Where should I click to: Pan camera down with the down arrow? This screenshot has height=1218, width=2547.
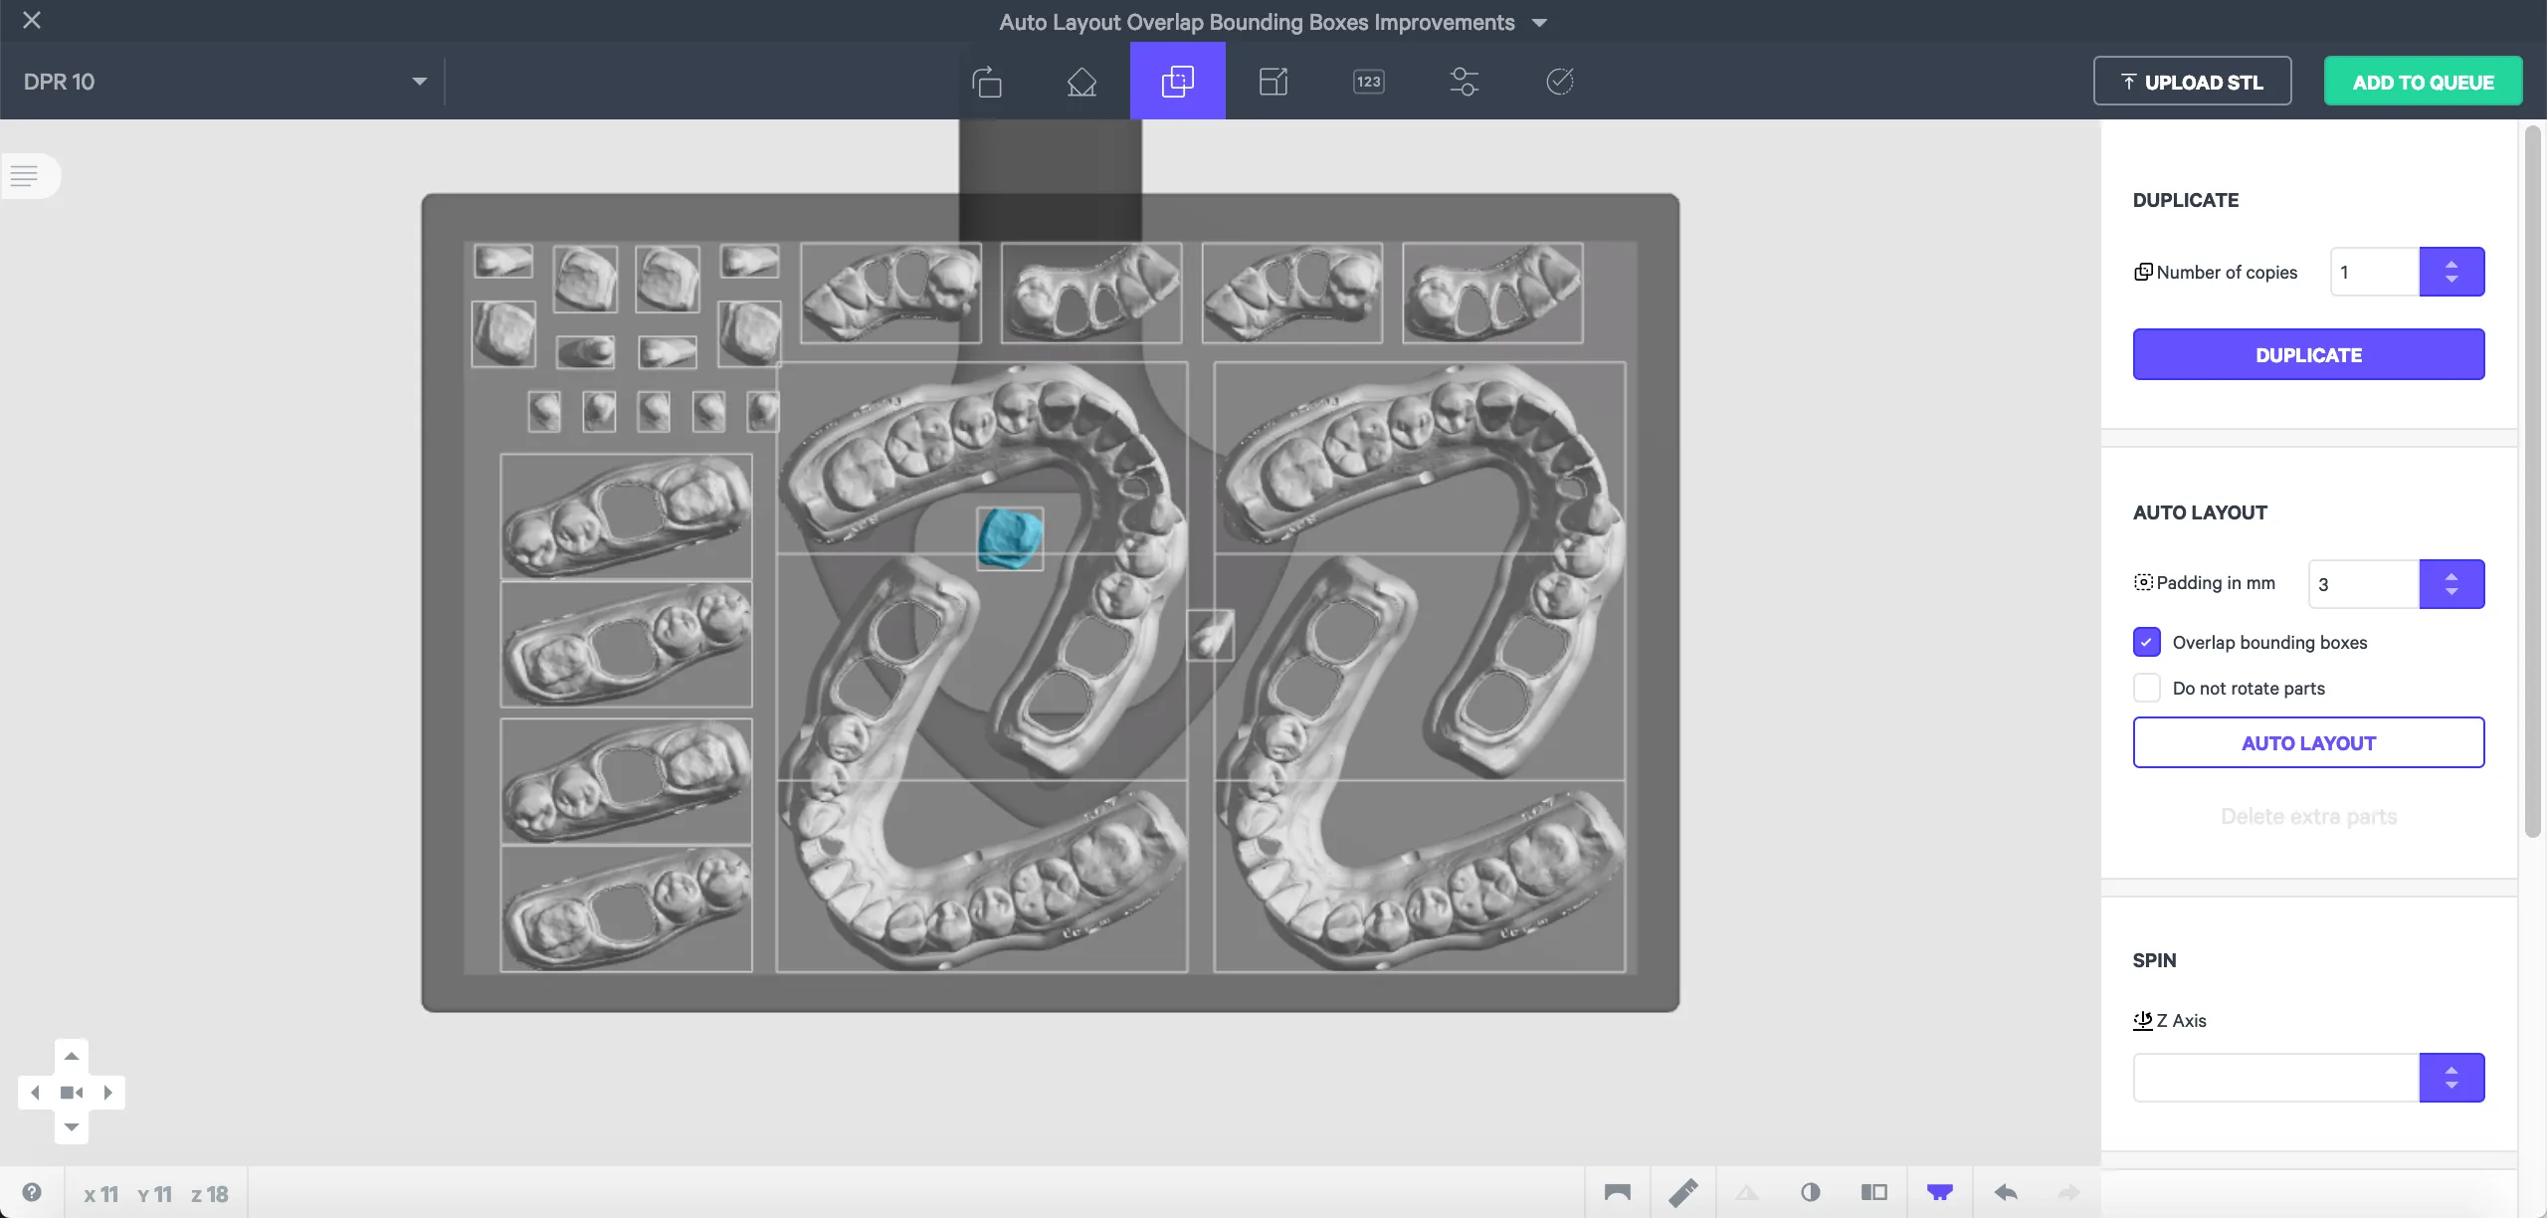71,1127
